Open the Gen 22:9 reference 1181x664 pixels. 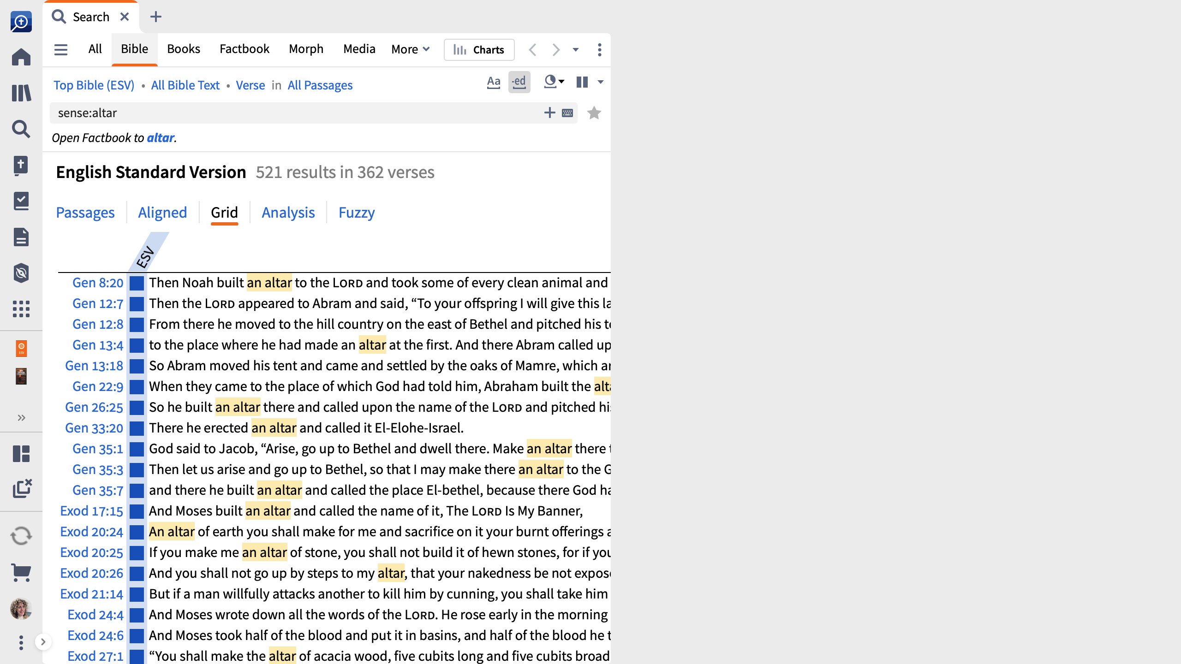tap(98, 386)
